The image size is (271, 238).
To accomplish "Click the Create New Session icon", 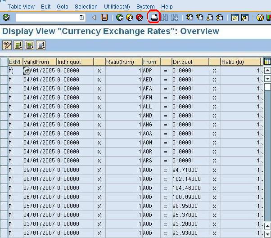I will [235, 18].
